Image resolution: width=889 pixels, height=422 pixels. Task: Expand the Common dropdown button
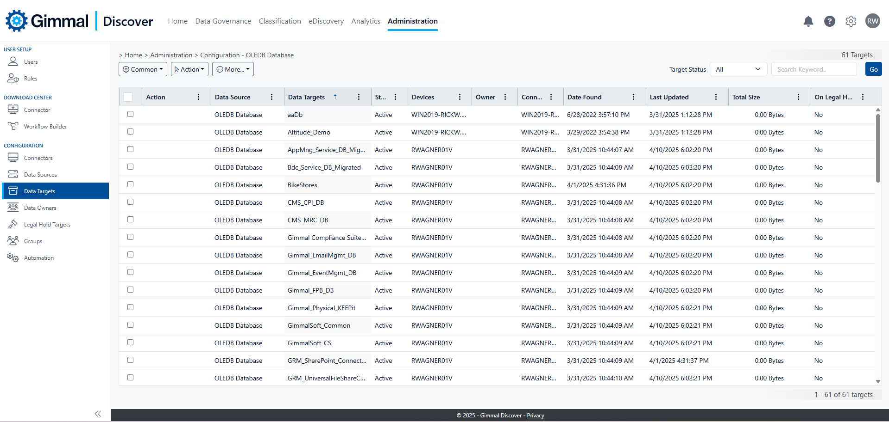click(143, 69)
